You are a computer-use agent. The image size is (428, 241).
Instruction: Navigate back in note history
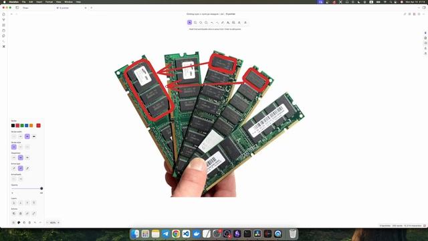(11, 14)
